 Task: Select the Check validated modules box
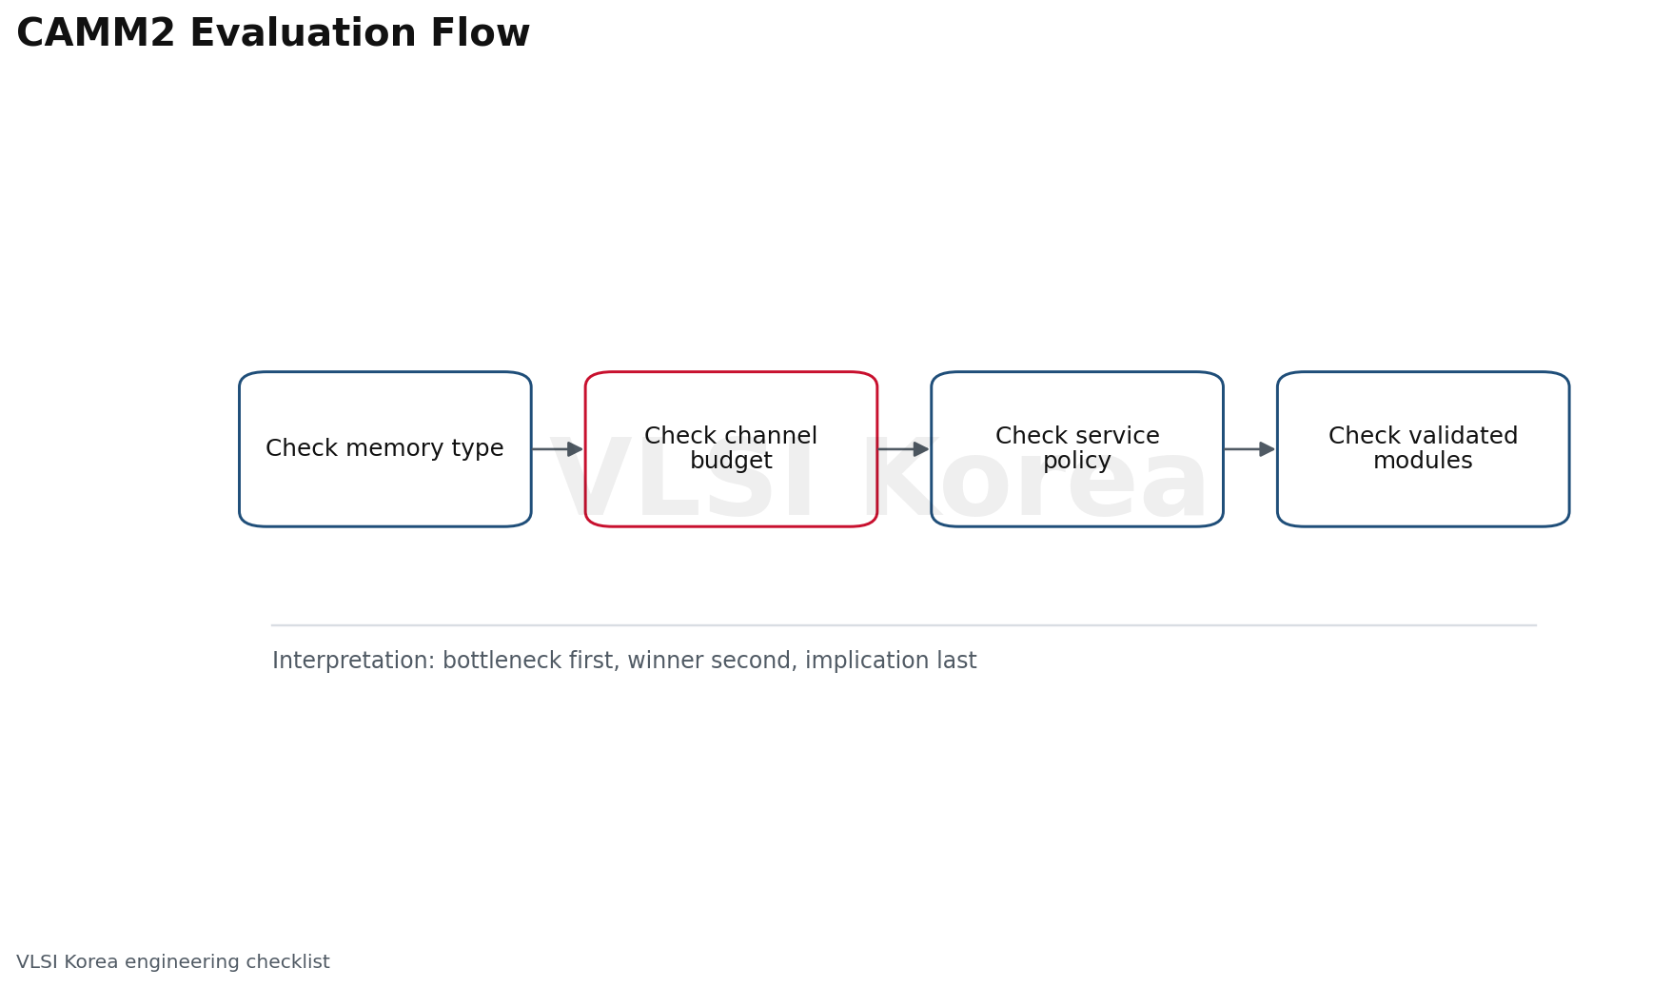pyautogui.click(x=1423, y=449)
